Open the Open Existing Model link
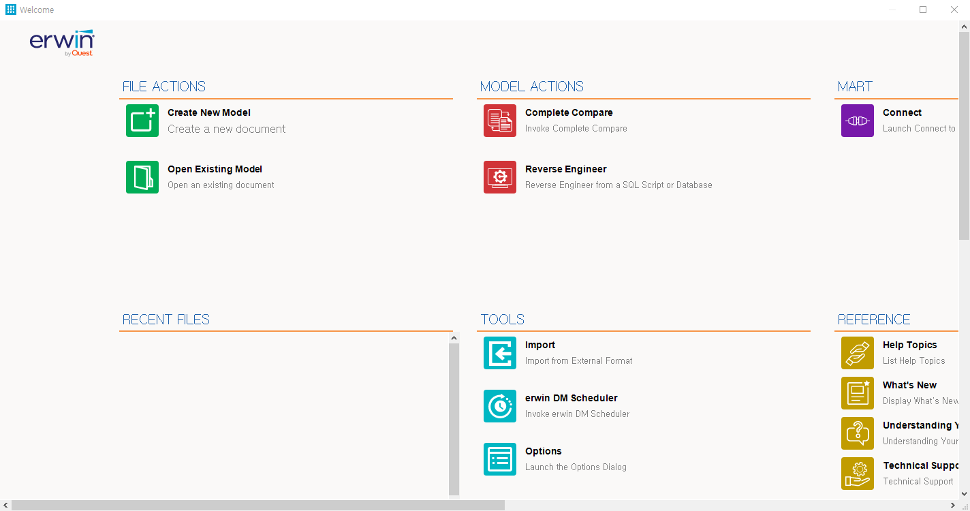The height and width of the screenshot is (511, 970). coord(215,169)
